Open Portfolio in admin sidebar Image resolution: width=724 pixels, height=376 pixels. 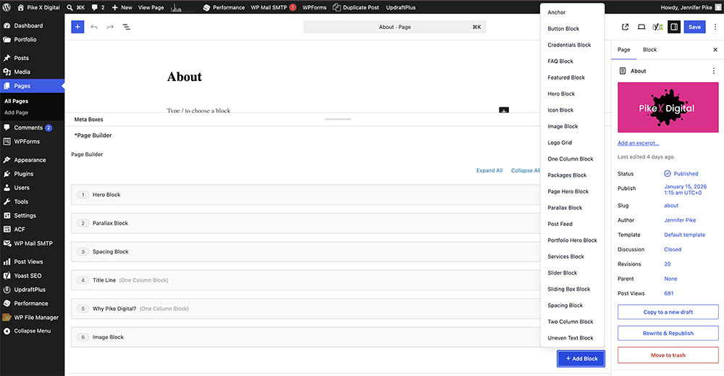(25, 39)
